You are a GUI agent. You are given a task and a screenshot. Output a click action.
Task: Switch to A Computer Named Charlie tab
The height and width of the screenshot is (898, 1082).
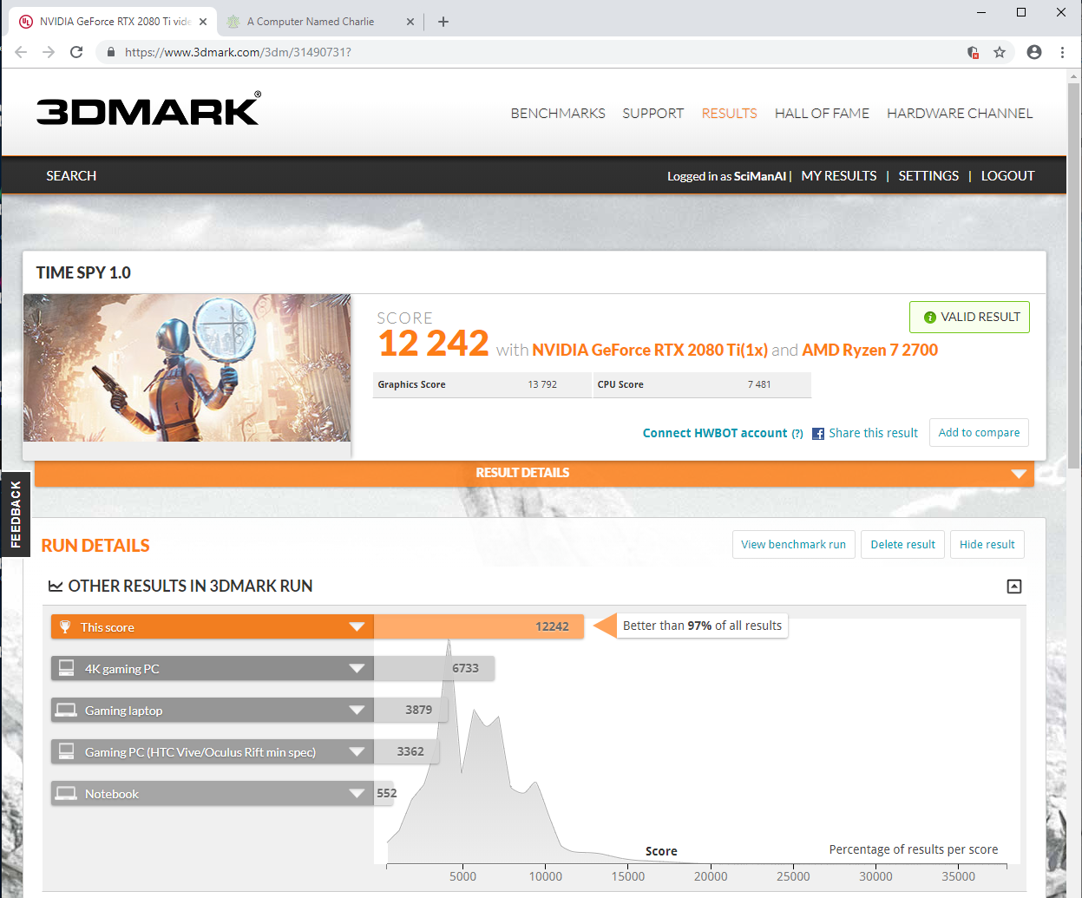(x=311, y=22)
